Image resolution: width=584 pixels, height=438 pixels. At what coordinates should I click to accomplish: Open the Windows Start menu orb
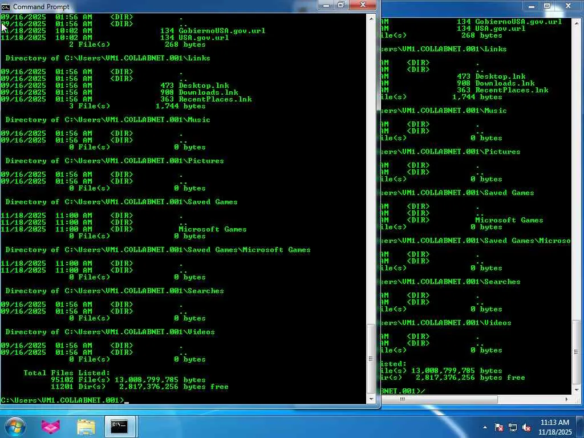[x=15, y=427]
